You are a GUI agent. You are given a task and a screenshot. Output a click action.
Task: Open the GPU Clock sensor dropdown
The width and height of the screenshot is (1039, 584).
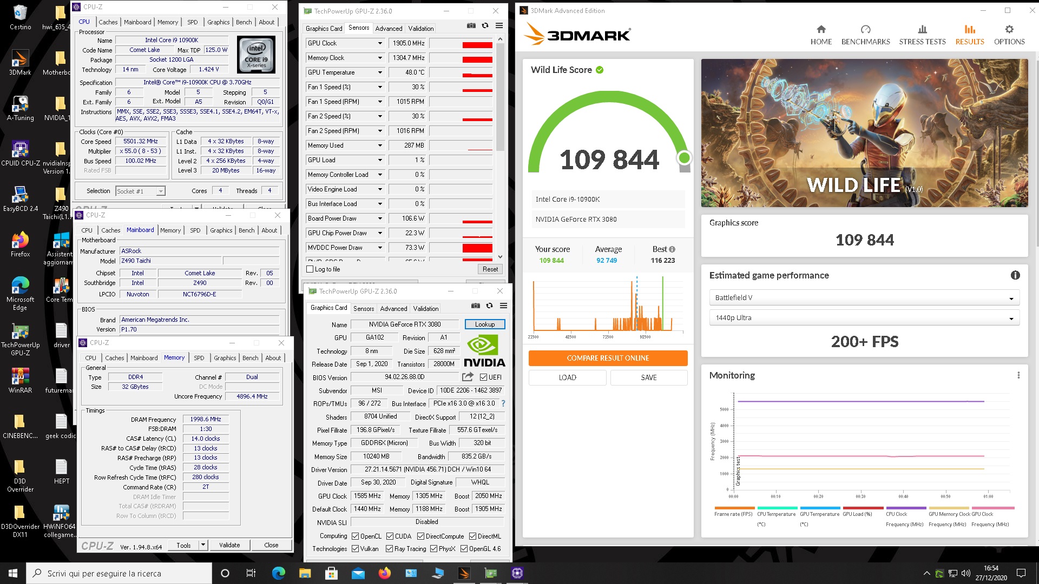click(x=379, y=43)
